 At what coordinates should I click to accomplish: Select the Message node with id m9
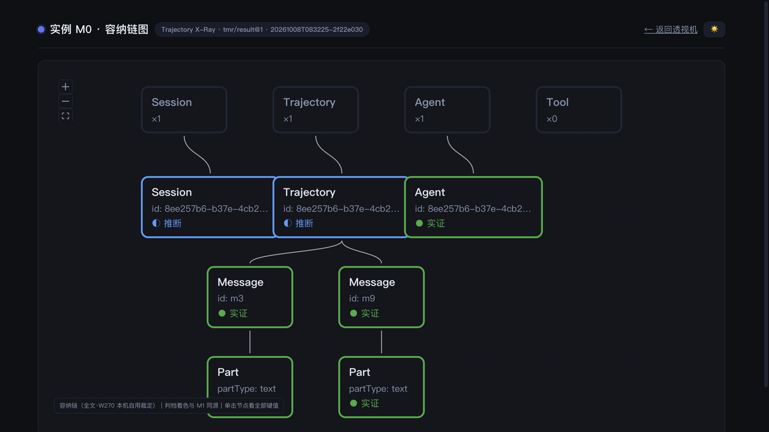click(x=381, y=297)
